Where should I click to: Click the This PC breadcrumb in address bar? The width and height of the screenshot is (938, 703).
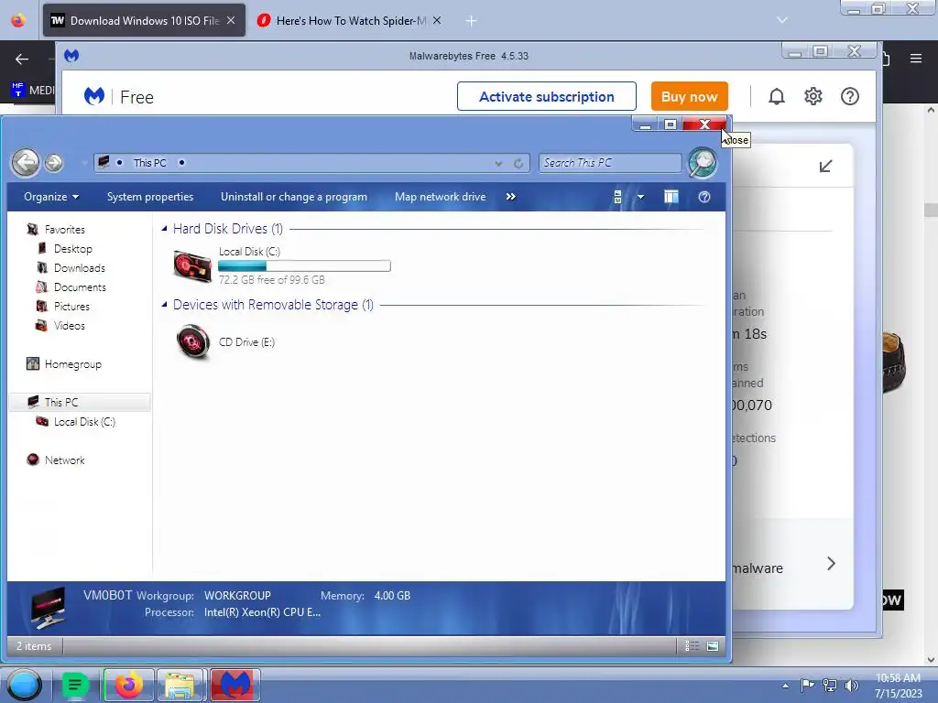coord(149,163)
